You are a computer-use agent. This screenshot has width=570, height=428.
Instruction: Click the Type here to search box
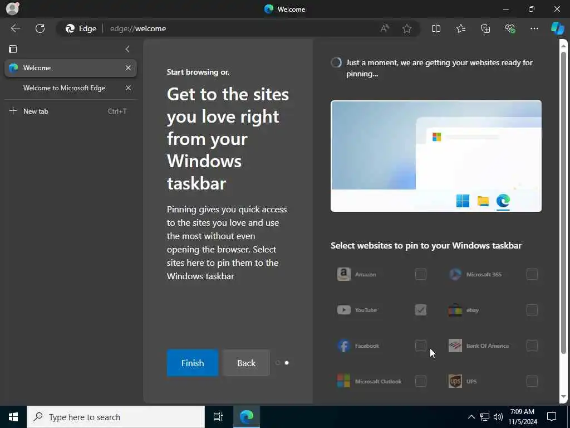point(116,417)
